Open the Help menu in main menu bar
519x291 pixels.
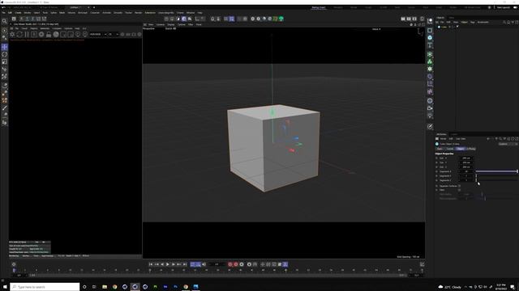point(200,13)
